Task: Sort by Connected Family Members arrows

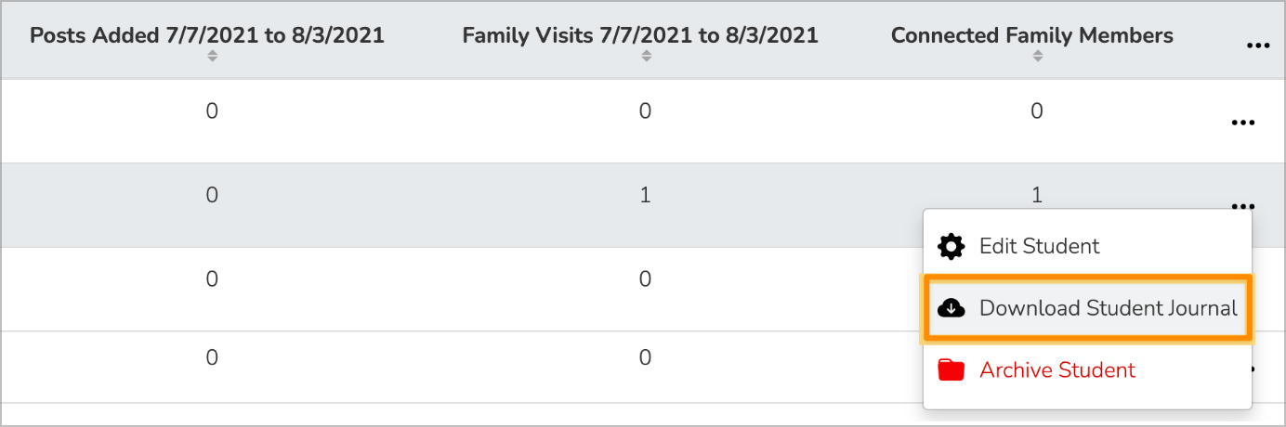Action: coord(1037,57)
